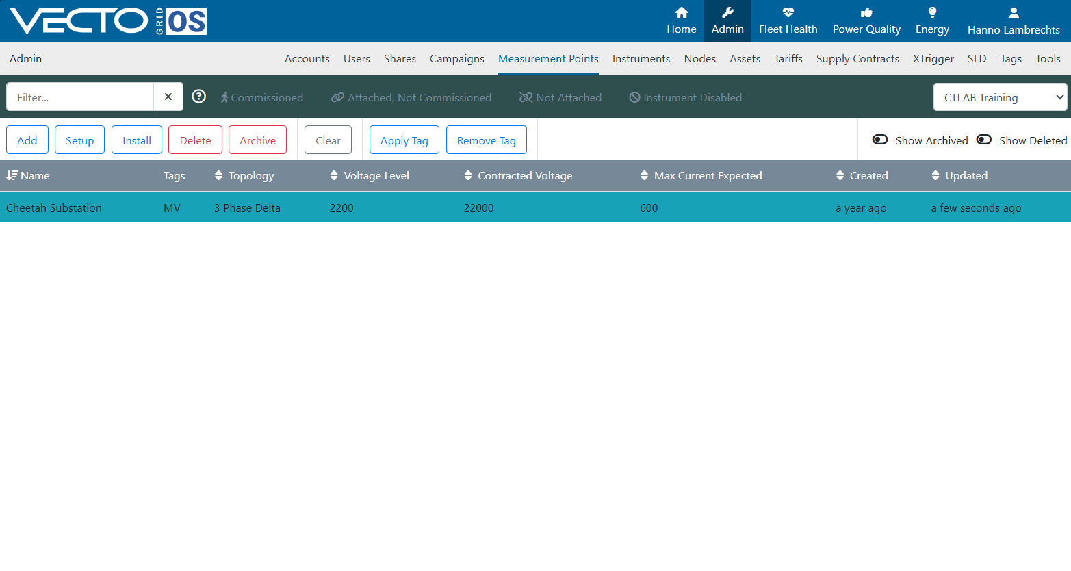The width and height of the screenshot is (1071, 571).
Task: Filter by Attached, Not Commissioned status
Action: click(x=411, y=97)
